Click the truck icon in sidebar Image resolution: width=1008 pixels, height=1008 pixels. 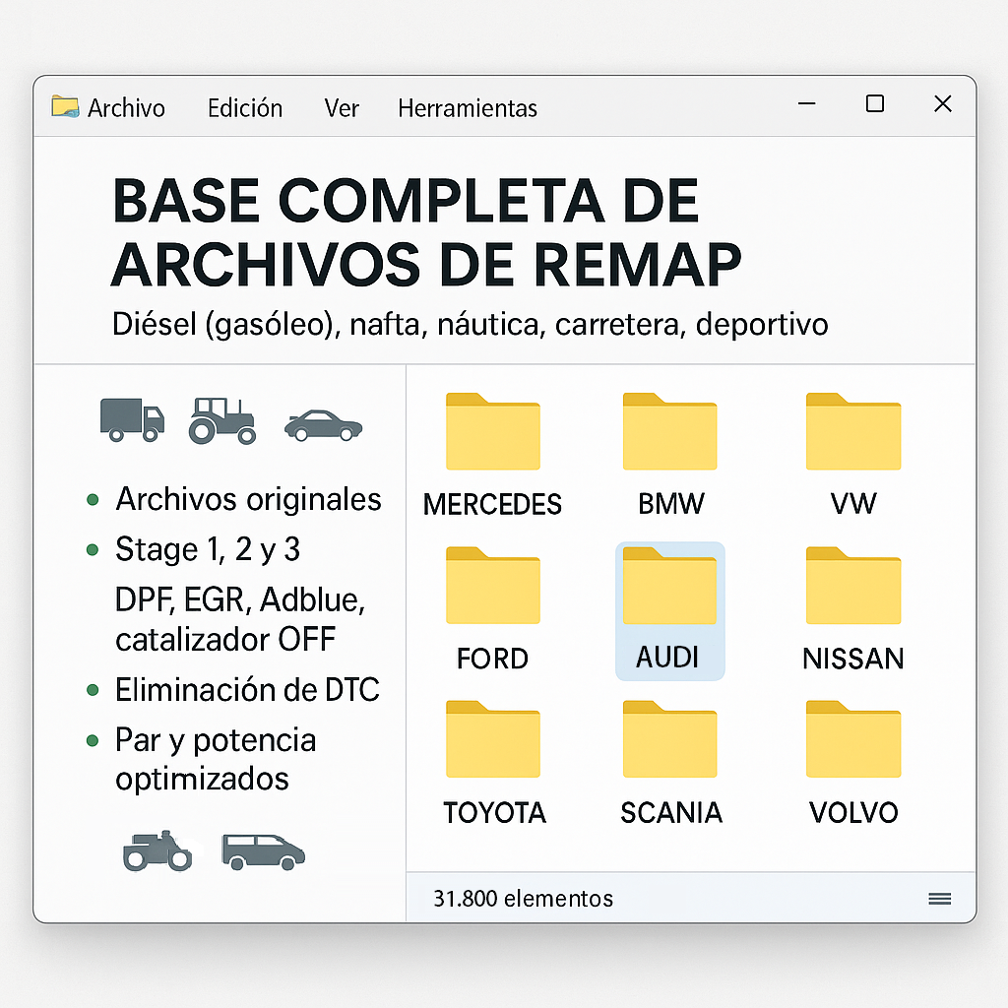point(133,420)
